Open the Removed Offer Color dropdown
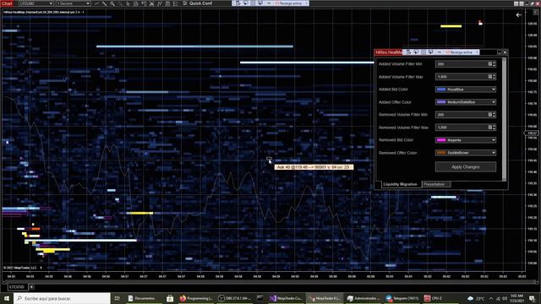Viewport: 541px width, 304px height. point(466,153)
